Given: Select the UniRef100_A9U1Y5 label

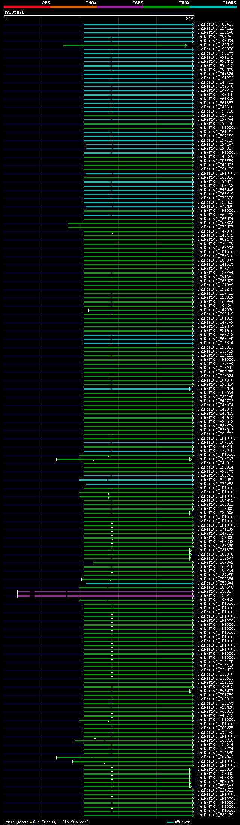Looking at the screenshot, I should (x=215, y=53).
